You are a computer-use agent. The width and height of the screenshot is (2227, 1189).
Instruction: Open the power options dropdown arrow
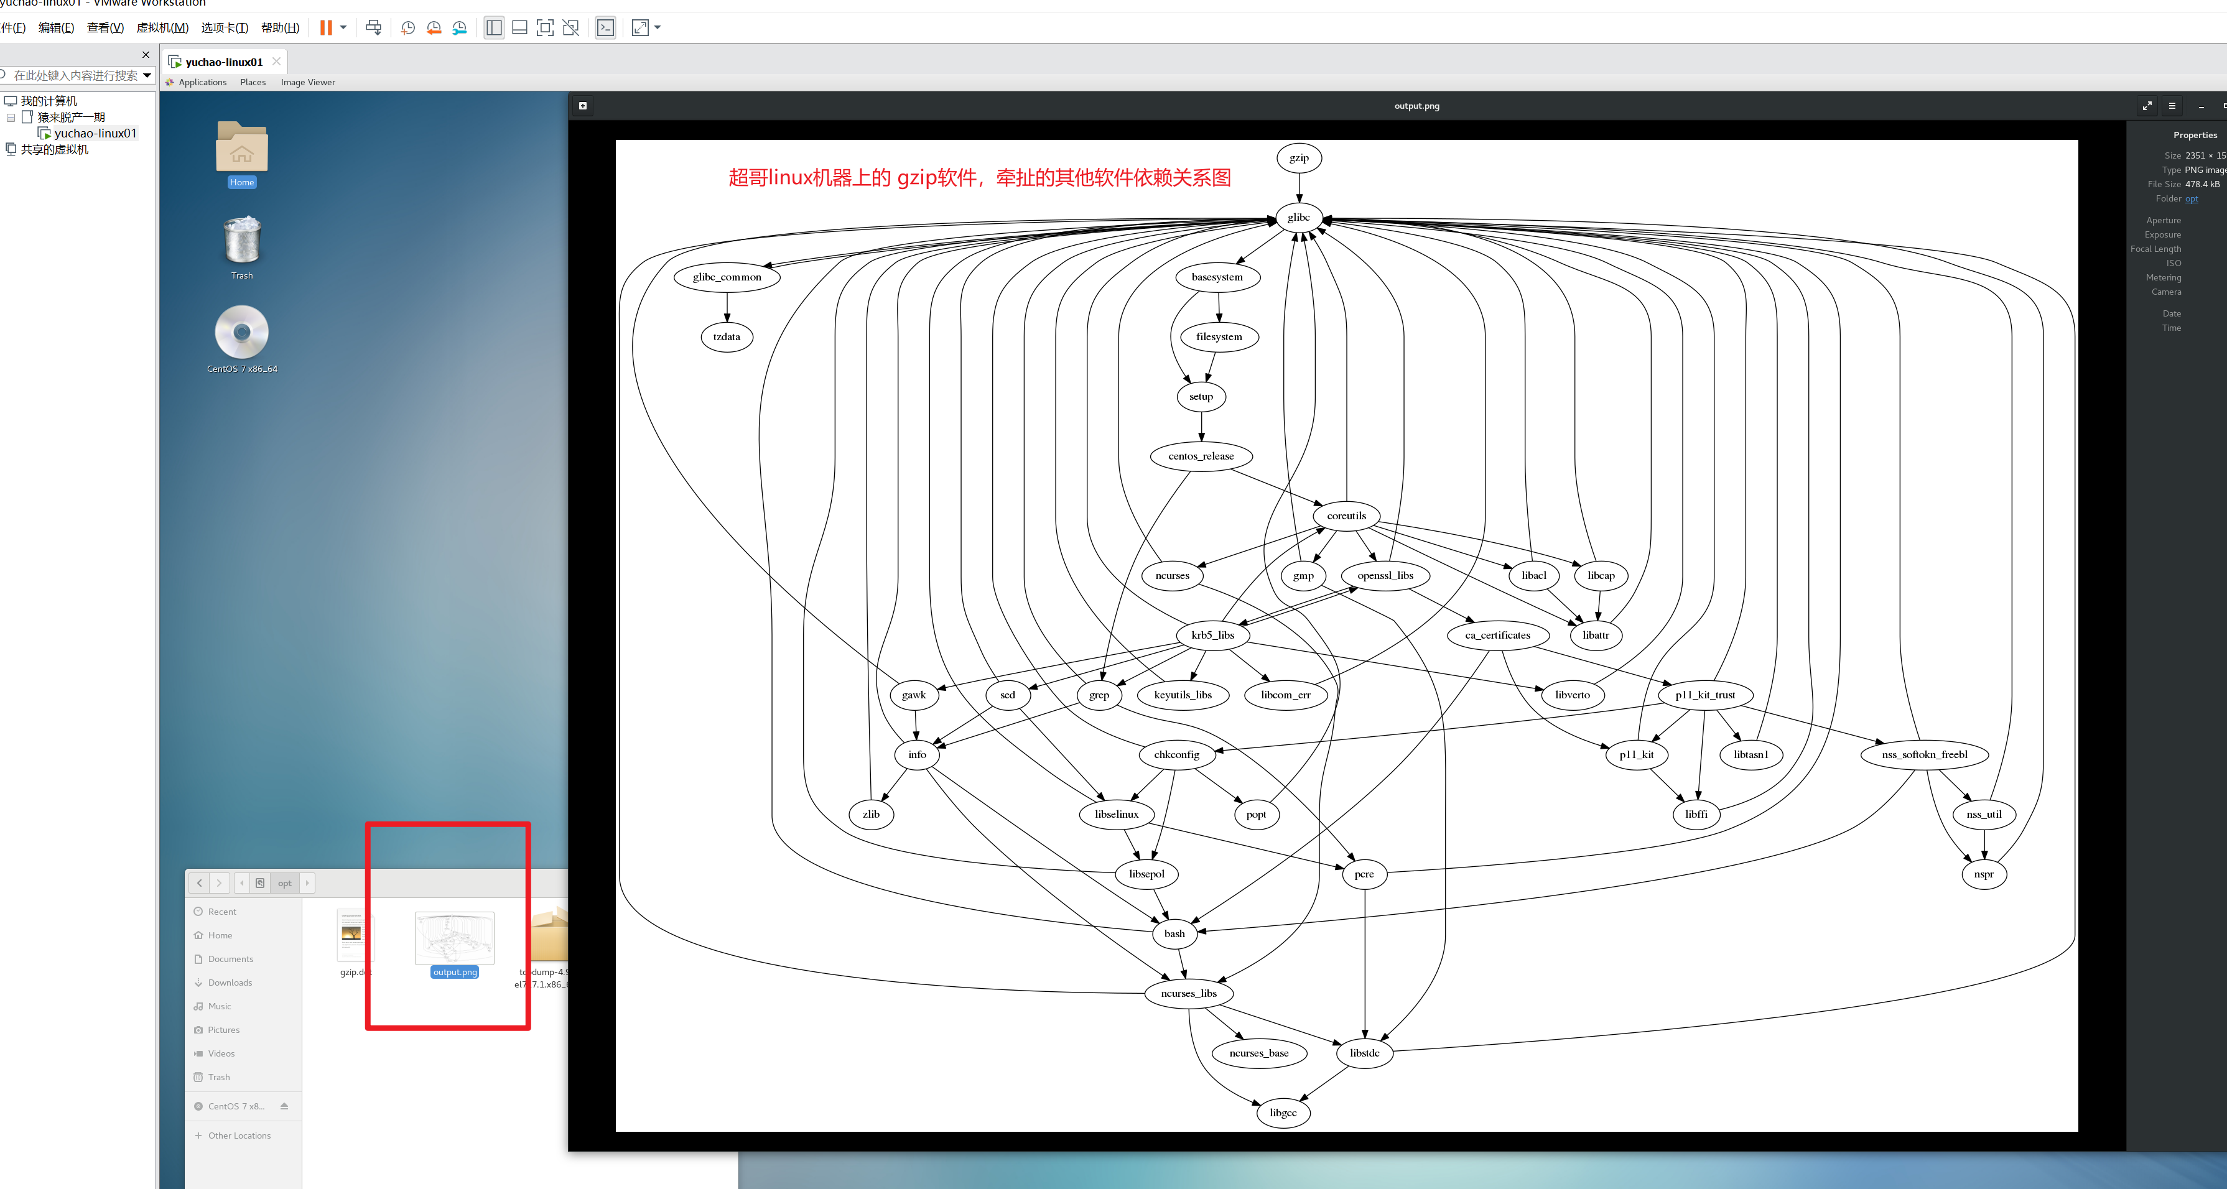343,27
